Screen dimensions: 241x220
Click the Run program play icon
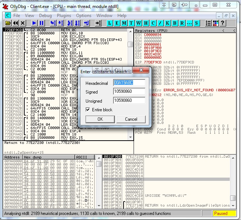click(x=34, y=23)
